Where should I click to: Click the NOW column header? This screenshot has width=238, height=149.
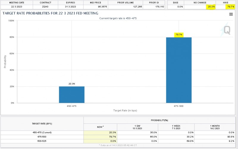pos(100,127)
